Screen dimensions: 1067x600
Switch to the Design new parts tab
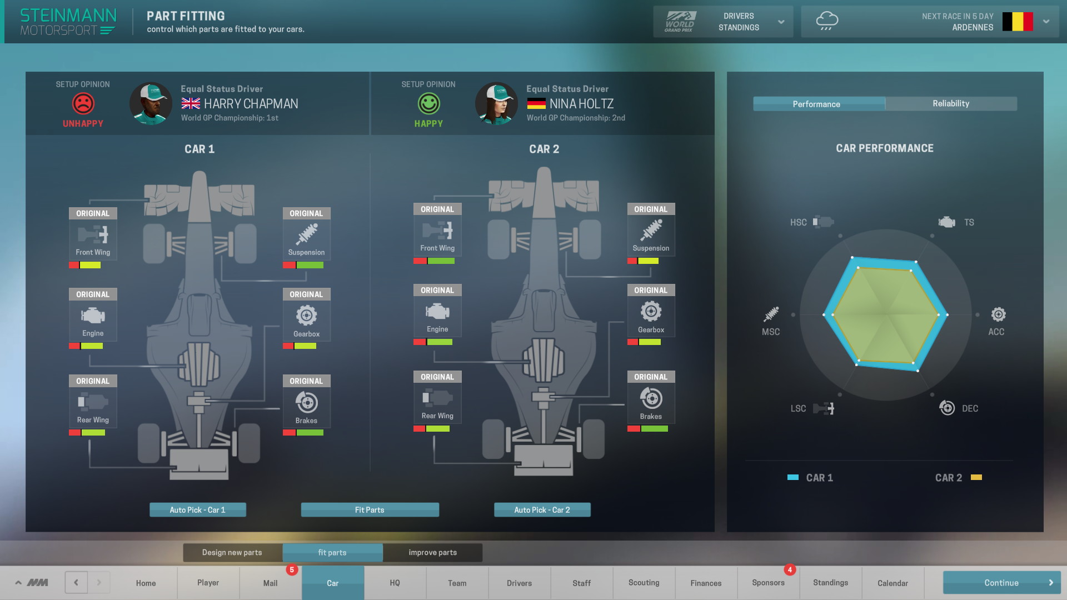232,552
